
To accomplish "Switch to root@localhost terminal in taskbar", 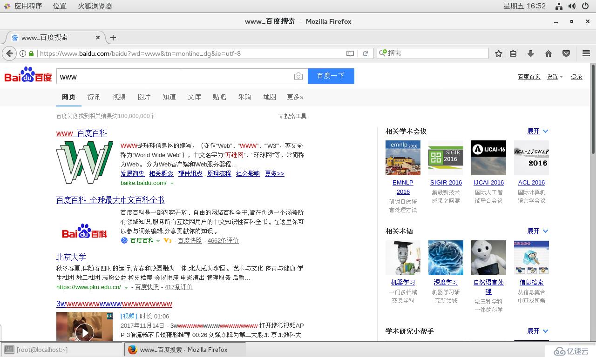I will (62, 350).
